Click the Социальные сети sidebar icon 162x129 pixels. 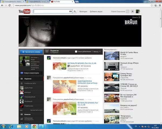click(22, 83)
